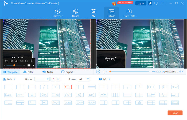Image resolution: width=187 pixels, height=120 pixels.
Task: Open the MV tab
Action: (x=93, y=13)
